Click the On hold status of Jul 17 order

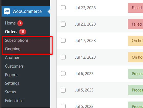coord(135,41)
